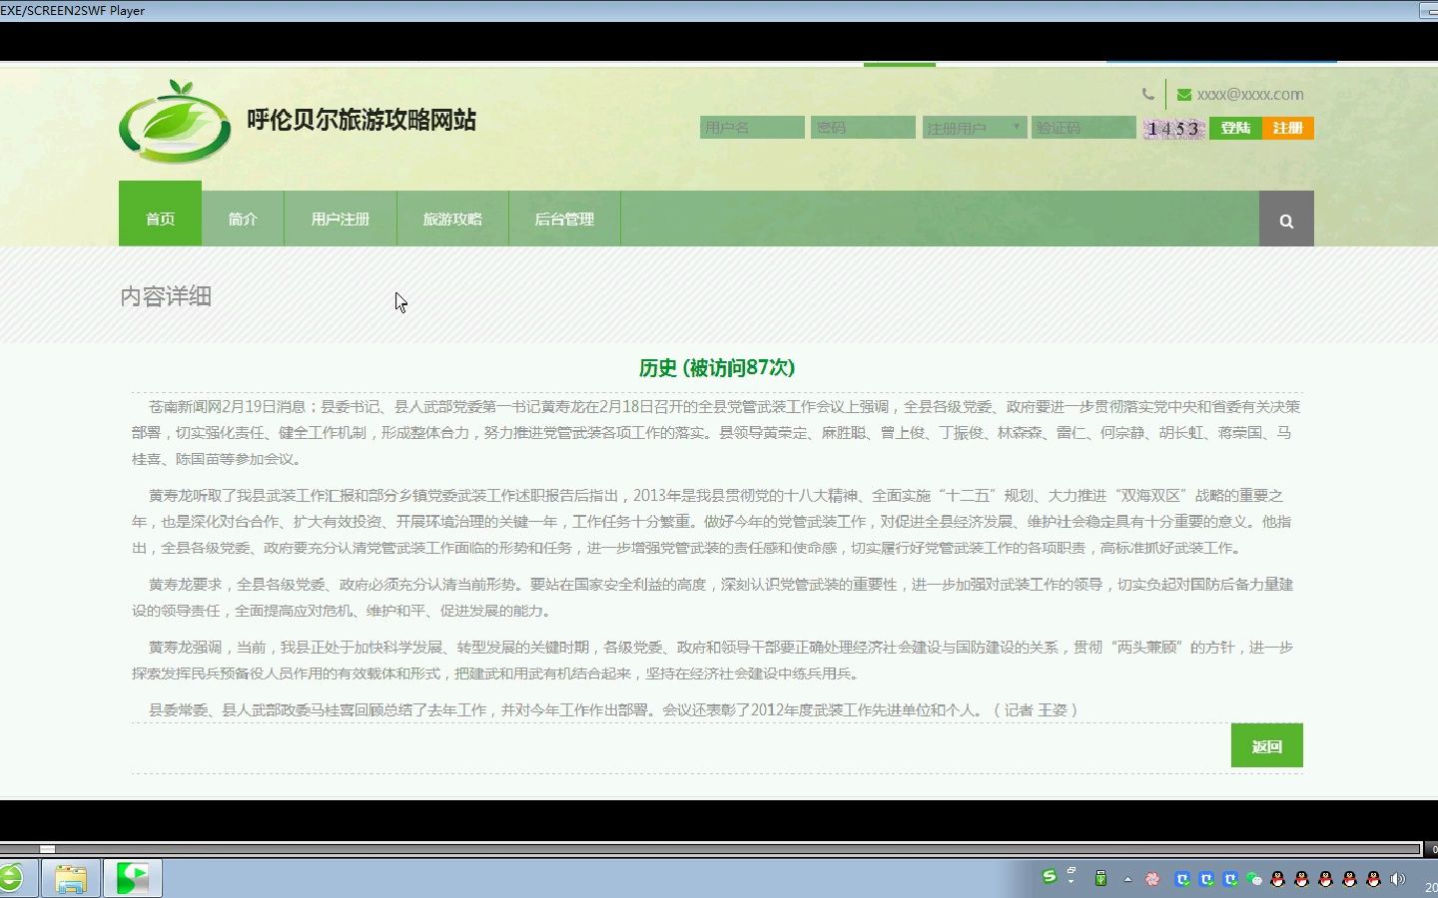Switch to the 旅游攻略 tab
Screen dimensions: 1438x898
tap(452, 219)
